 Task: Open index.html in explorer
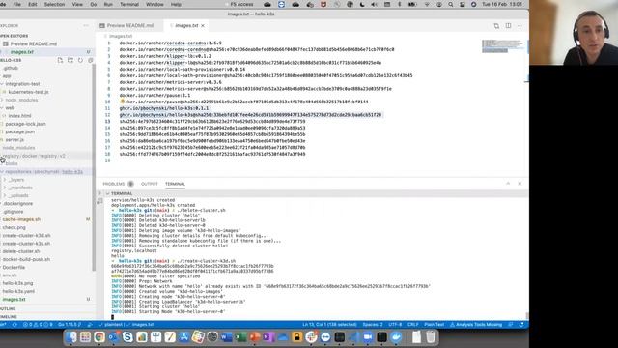click(19, 116)
